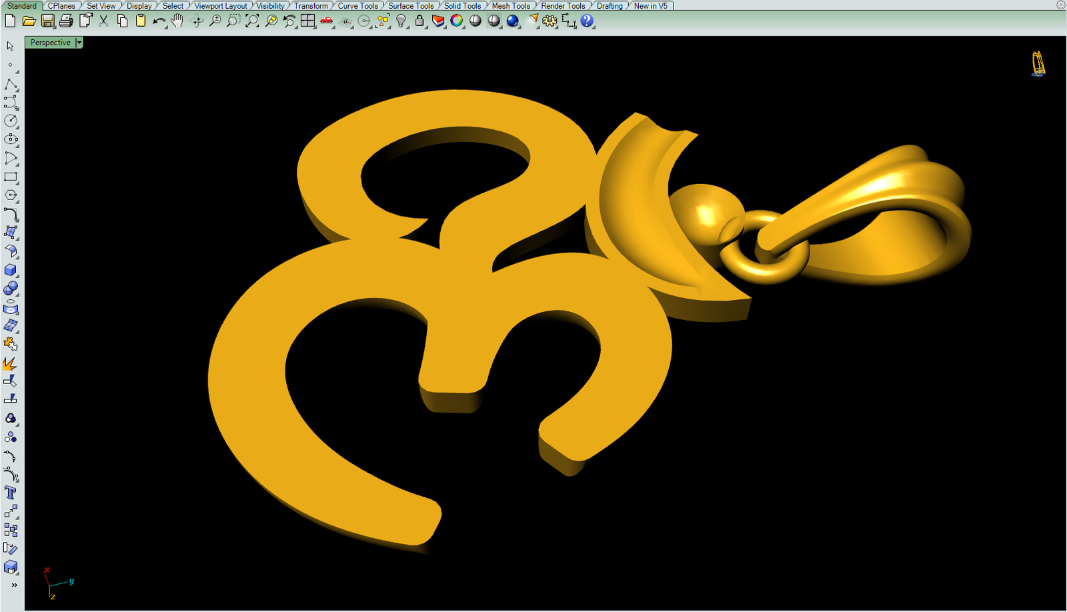Image resolution: width=1067 pixels, height=612 pixels.
Task: Click the Print icon
Action: 66,21
